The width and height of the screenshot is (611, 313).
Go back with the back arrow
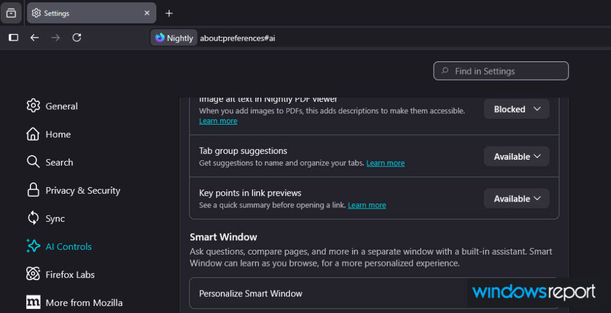35,38
